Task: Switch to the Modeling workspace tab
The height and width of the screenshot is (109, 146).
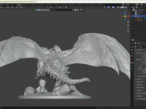Action: 26,5
